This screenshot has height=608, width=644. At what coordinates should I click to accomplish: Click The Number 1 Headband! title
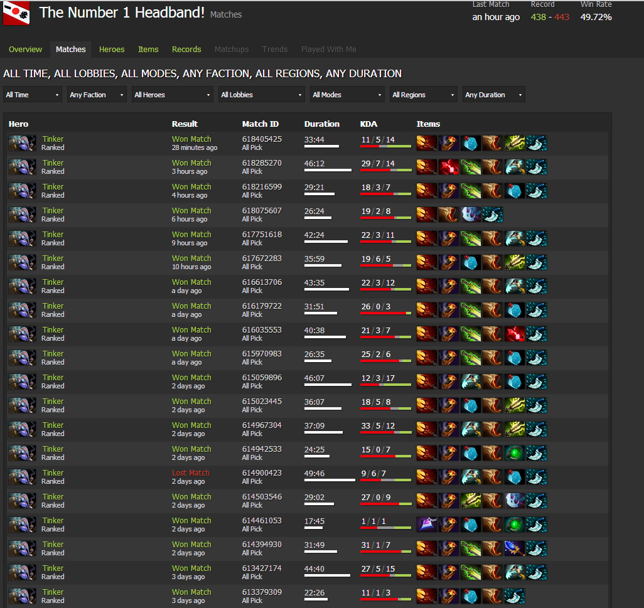pyautogui.click(x=122, y=13)
